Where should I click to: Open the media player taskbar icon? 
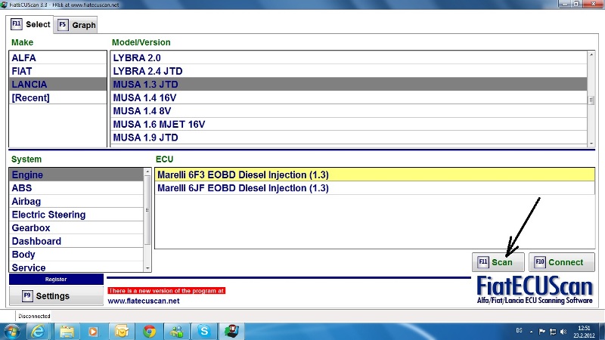pos(93,332)
